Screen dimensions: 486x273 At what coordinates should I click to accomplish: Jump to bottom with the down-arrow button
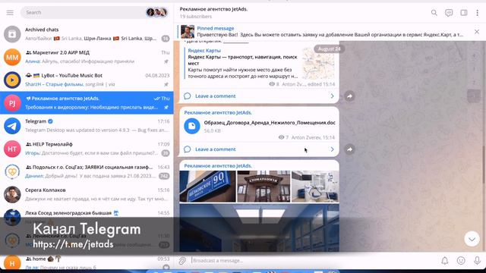pos(472,239)
